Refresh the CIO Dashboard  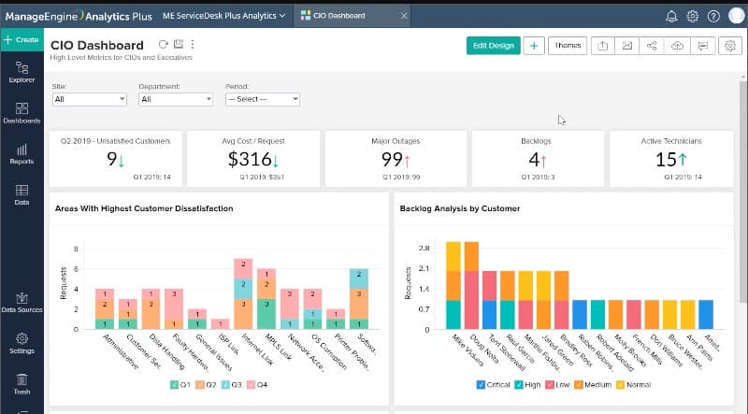tap(163, 44)
